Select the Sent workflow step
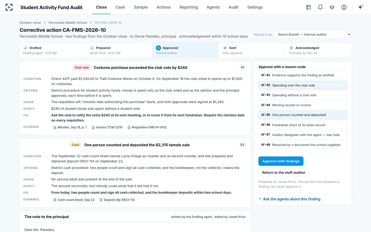Screen dimensions: 371x232 pos(252,50)
